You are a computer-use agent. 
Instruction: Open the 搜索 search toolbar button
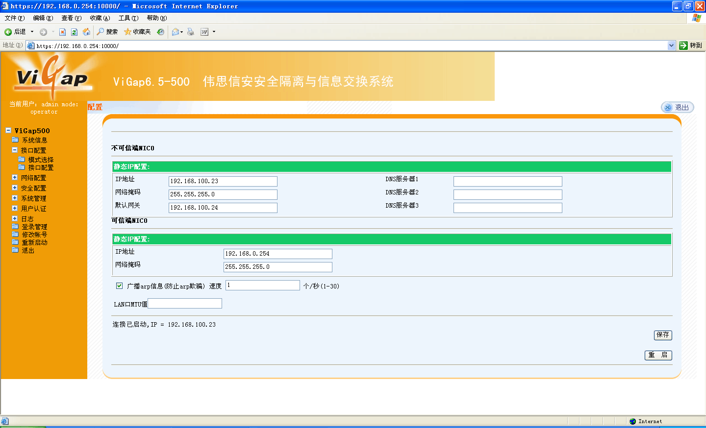pyautogui.click(x=107, y=32)
